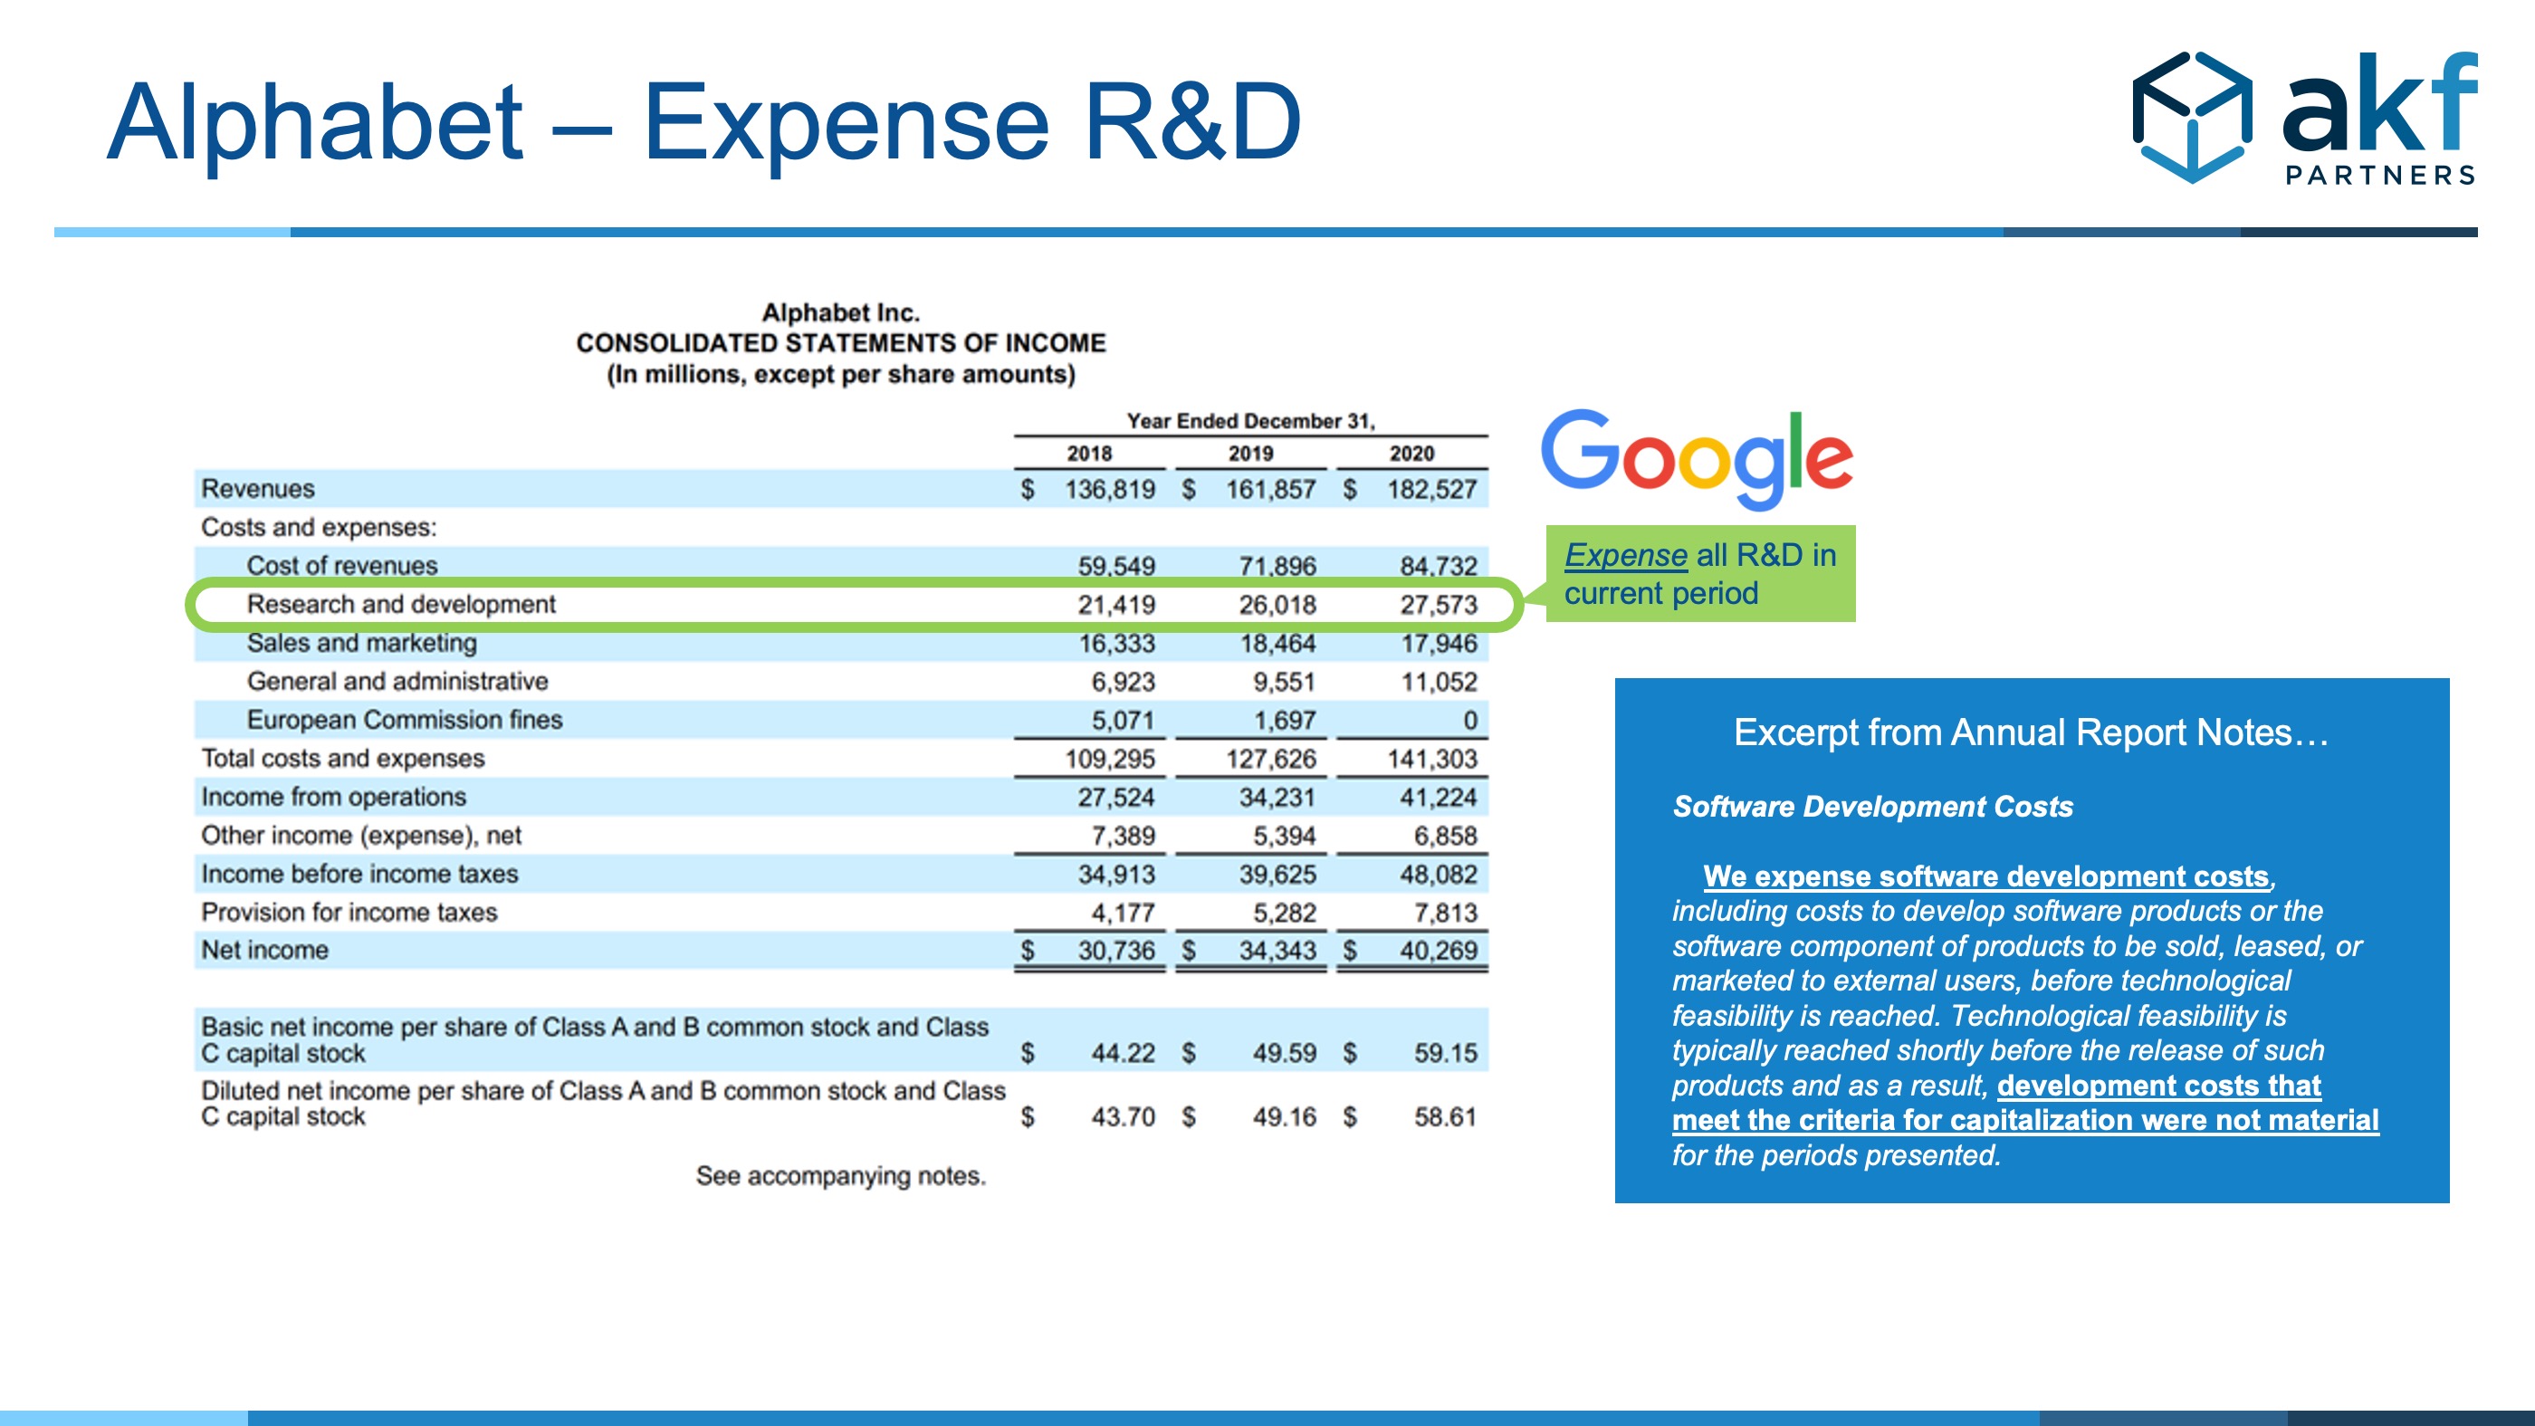Viewport: 2535px width, 1426px height.
Task: Click diluted EPS value 43.70
Action: click(1122, 1117)
